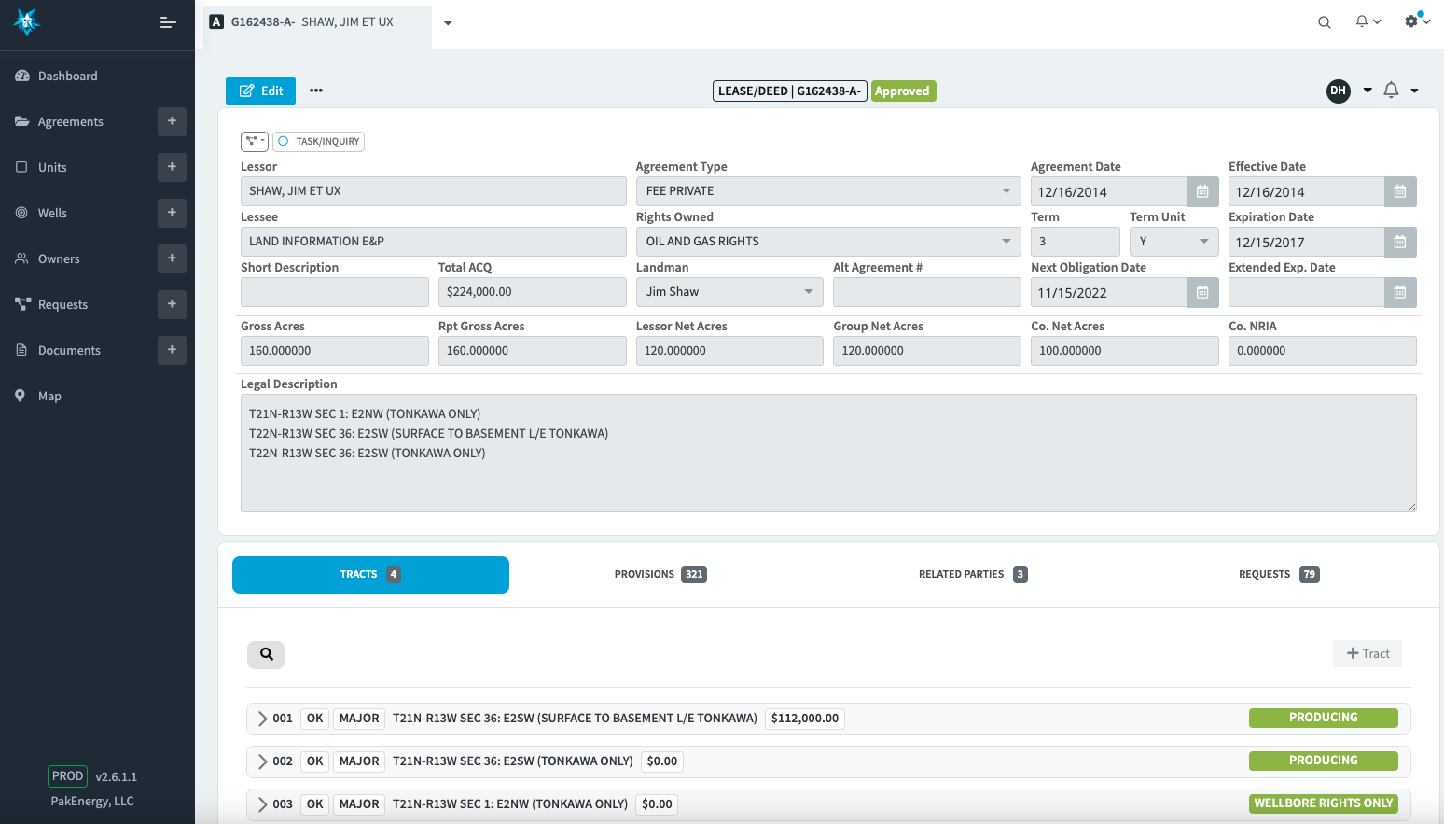1444x824 pixels.
Task: Open notifications via the bell icon
Action: tap(1362, 21)
